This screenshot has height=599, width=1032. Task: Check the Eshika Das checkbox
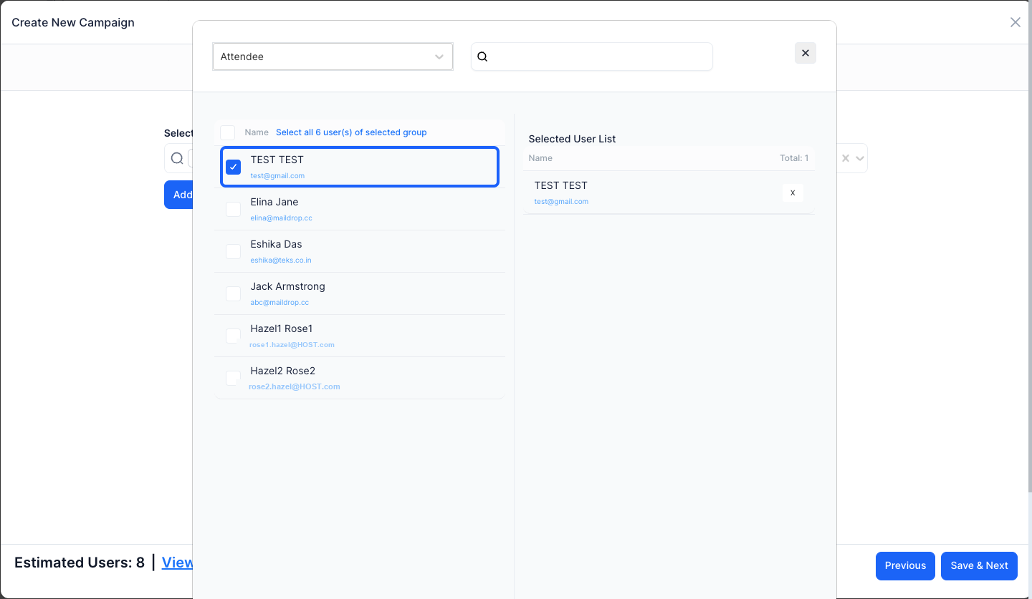pyautogui.click(x=233, y=251)
